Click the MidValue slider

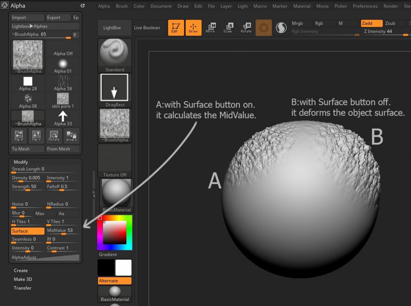coord(63,231)
